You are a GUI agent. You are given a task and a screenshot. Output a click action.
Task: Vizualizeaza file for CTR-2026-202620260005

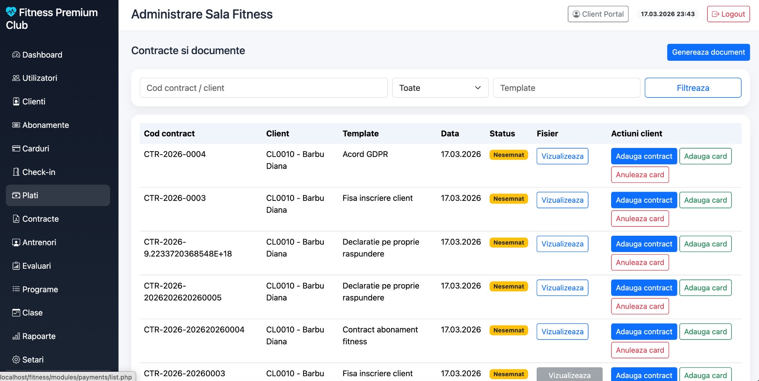tap(562, 288)
